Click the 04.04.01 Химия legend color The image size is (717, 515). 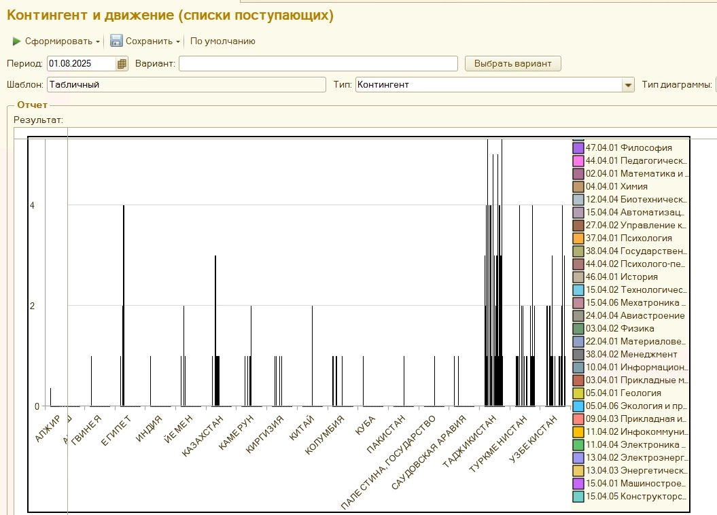pyautogui.click(x=578, y=186)
